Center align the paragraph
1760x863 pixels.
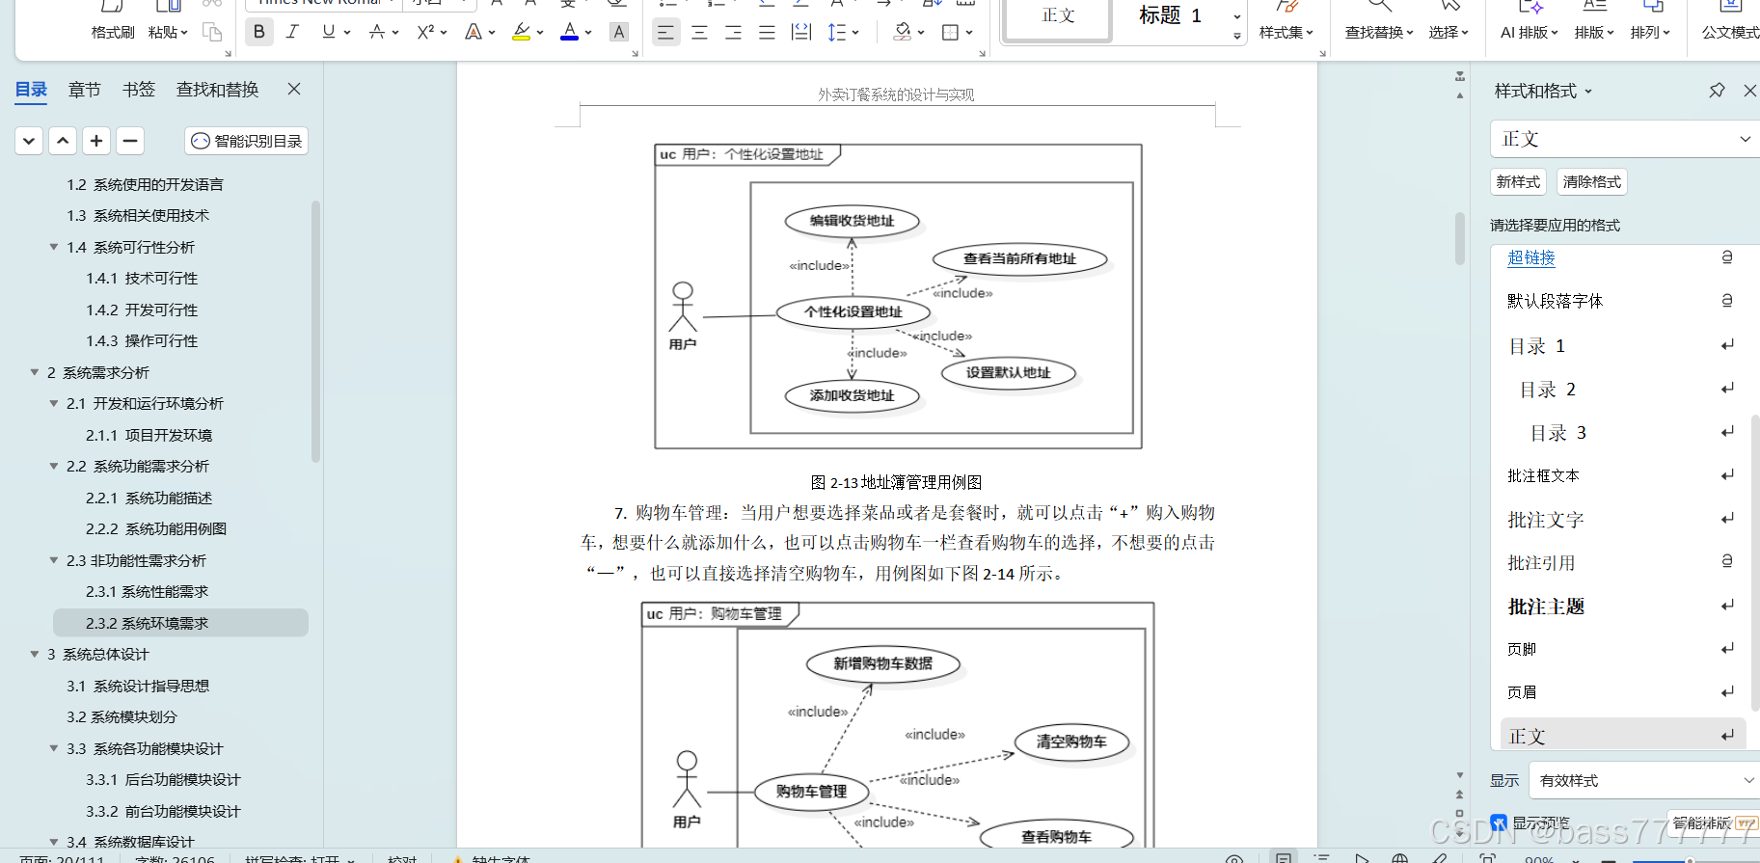point(699,32)
